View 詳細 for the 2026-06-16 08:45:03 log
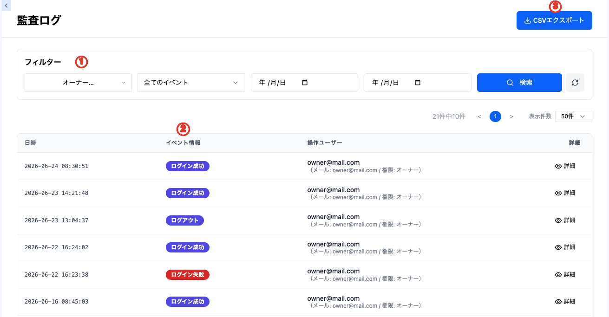The image size is (609, 317). pyautogui.click(x=565, y=302)
